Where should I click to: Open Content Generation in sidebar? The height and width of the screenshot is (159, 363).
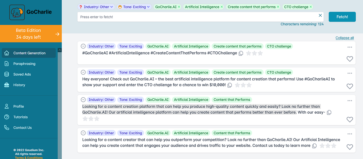click(29, 53)
